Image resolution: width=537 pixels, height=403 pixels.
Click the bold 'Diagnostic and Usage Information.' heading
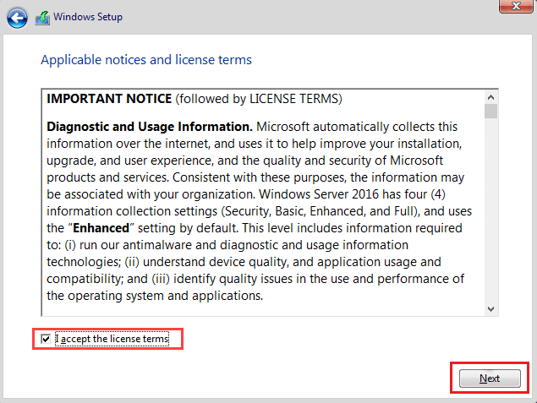tap(145, 127)
